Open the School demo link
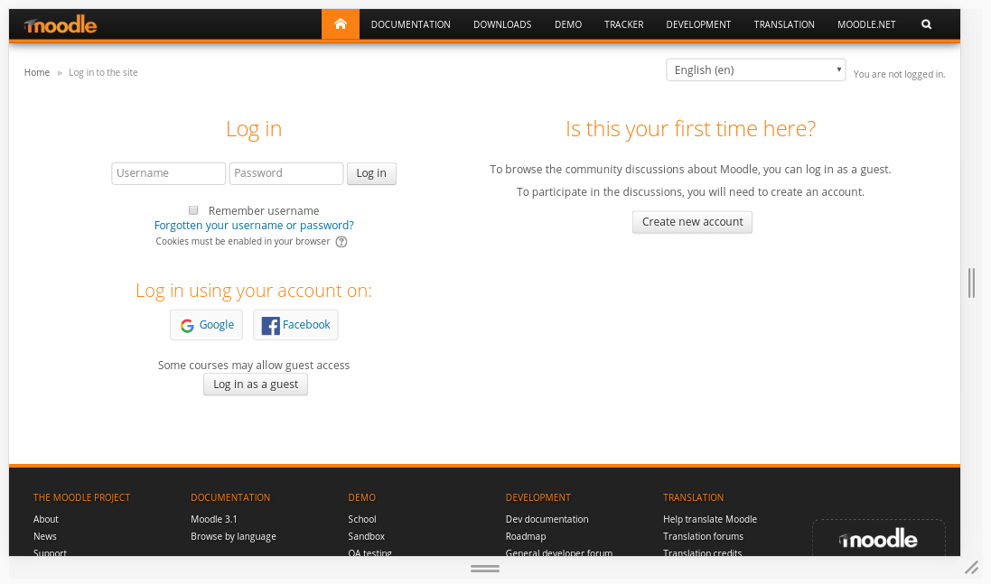The height and width of the screenshot is (584, 991). click(362, 519)
